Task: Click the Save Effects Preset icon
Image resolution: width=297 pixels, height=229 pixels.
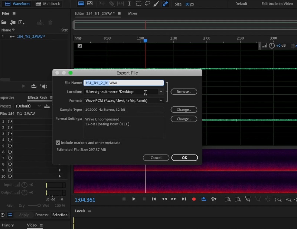Action: [x=47, y=106]
